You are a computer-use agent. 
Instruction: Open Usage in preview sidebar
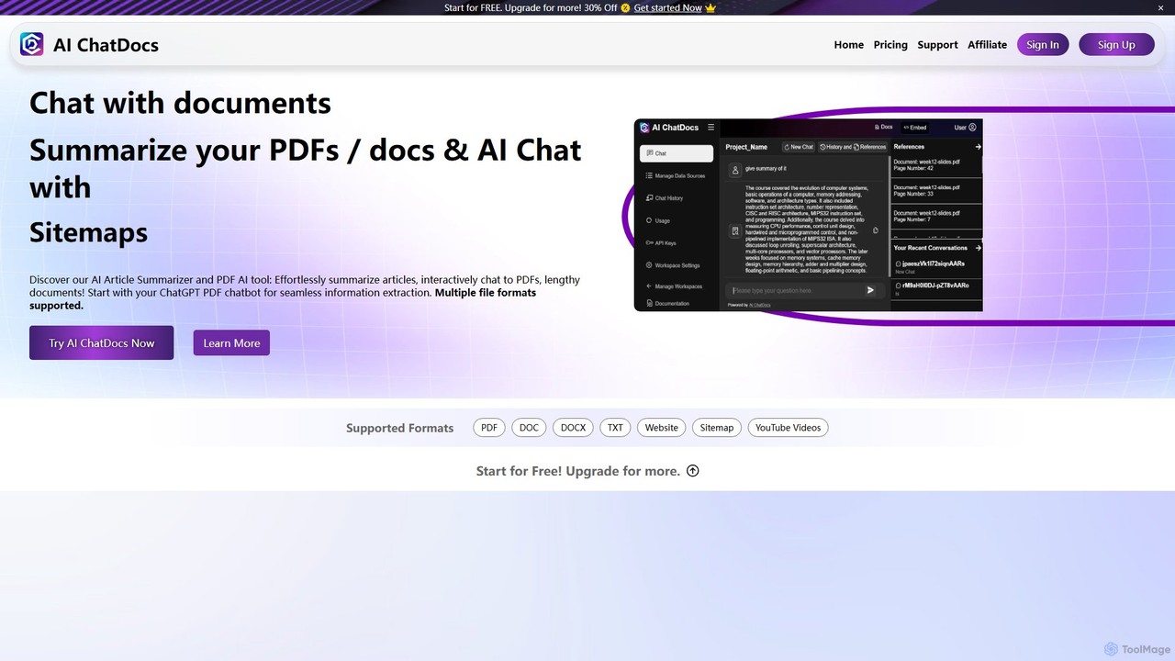click(658, 220)
